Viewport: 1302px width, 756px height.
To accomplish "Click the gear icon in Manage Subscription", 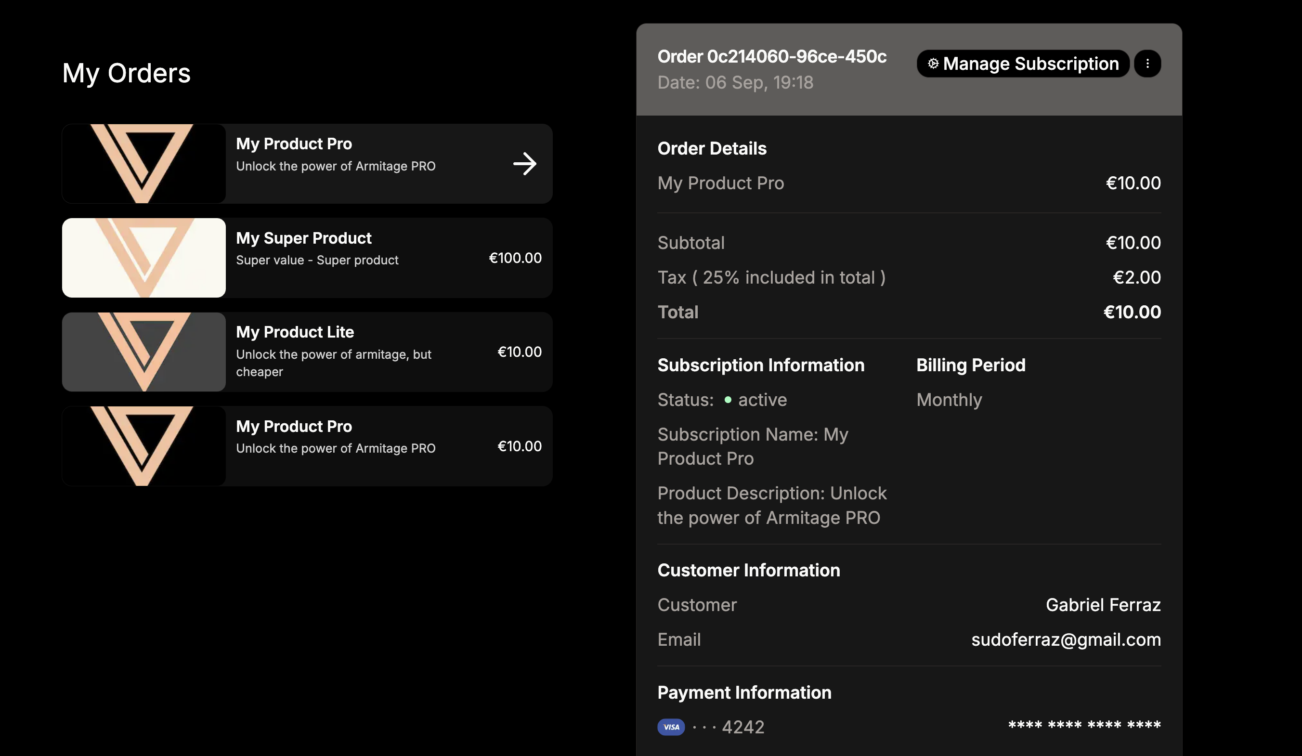I will point(933,64).
